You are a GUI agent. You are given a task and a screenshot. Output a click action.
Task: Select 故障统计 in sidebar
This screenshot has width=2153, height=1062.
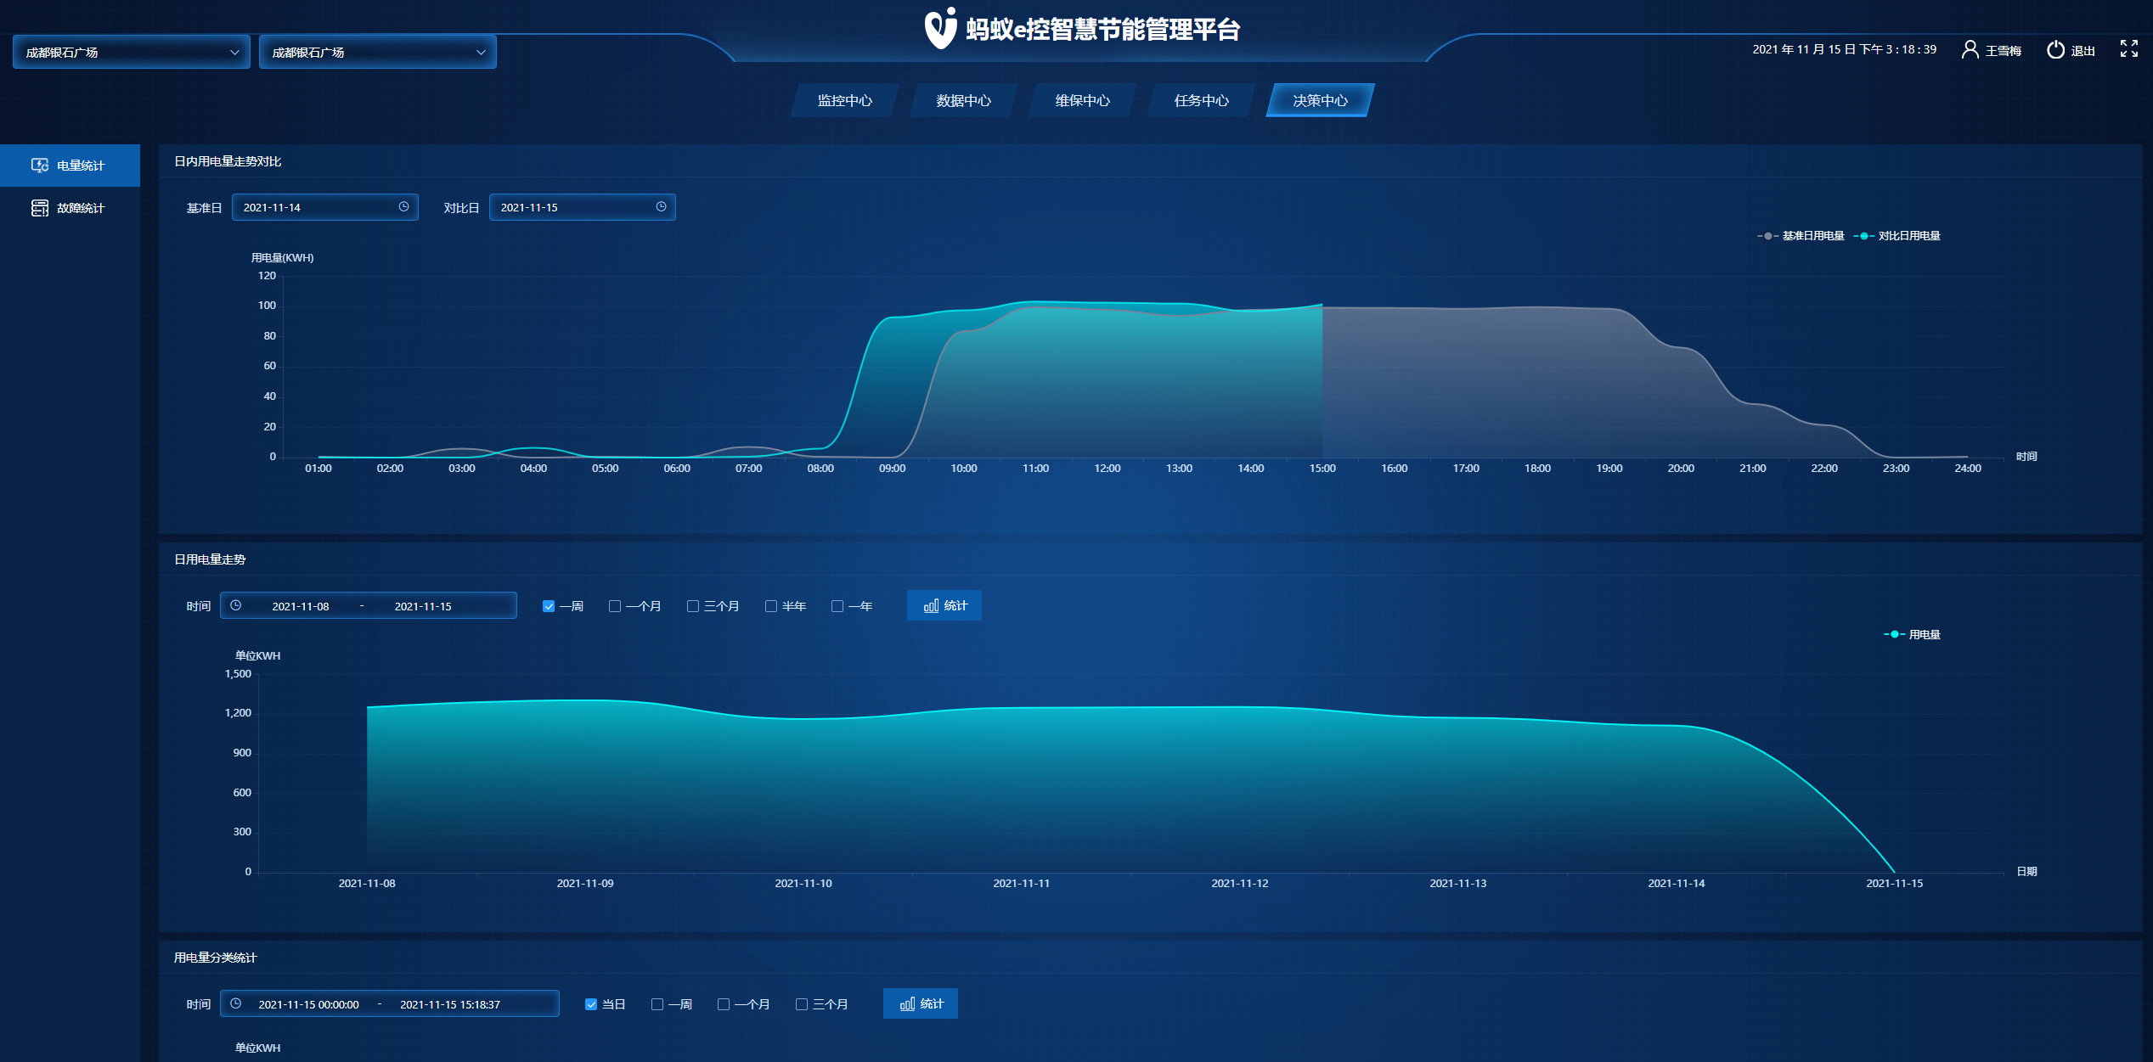click(x=70, y=208)
